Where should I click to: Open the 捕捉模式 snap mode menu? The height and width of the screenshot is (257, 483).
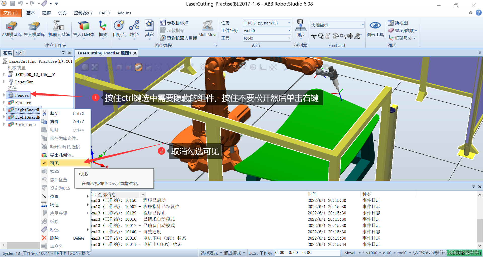pyautogui.click(x=234, y=253)
